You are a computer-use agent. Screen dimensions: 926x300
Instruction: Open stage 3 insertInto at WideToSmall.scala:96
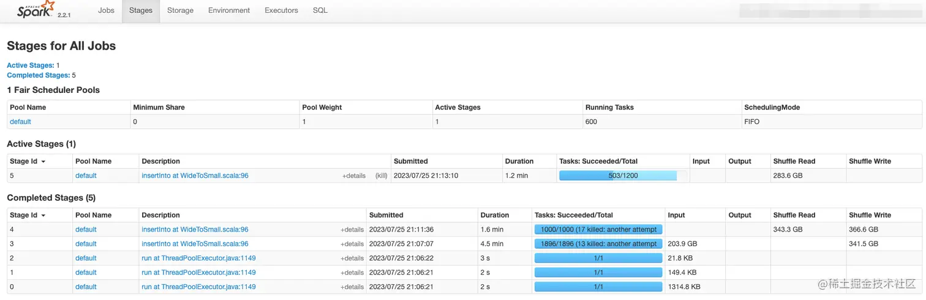pyautogui.click(x=195, y=244)
